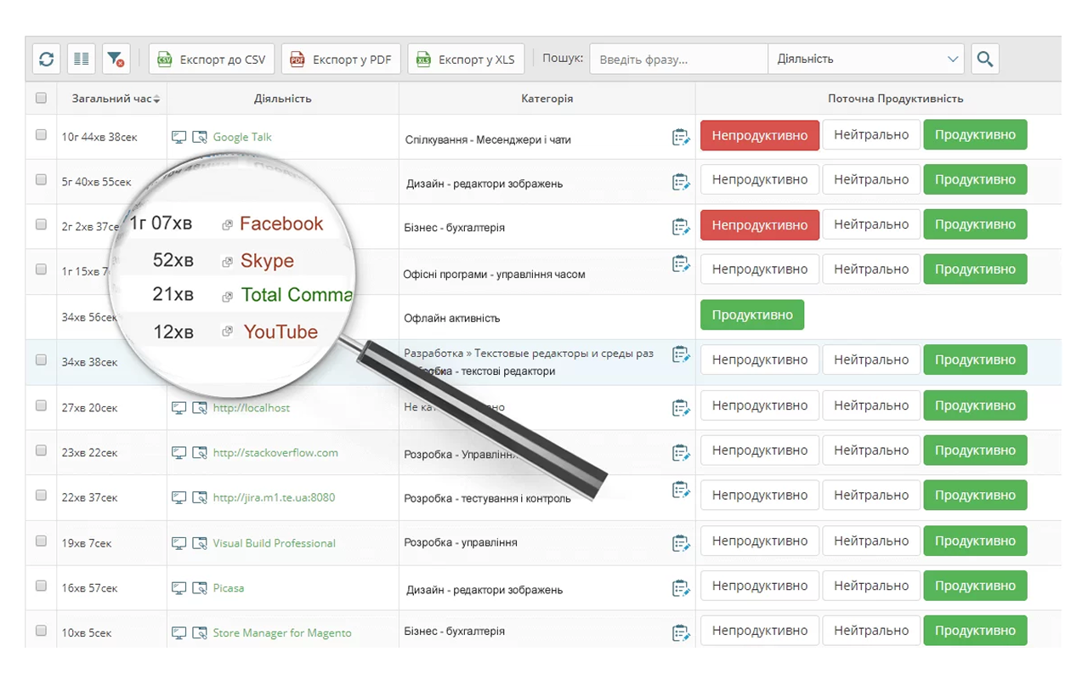Open the Picasa activity link

pyautogui.click(x=229, y=588)
